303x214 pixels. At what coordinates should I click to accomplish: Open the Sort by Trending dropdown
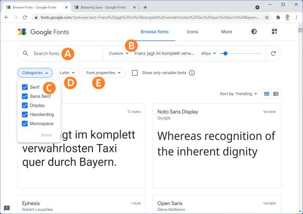coord(238,94)
